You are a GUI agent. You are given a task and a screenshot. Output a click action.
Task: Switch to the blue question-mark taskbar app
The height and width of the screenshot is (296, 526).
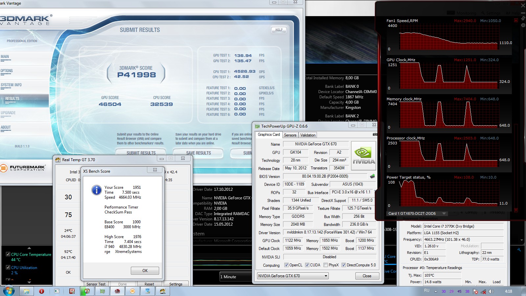point(148,291)
